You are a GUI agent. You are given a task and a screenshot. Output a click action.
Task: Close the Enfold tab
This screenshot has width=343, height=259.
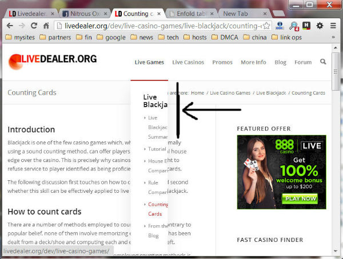212,14
